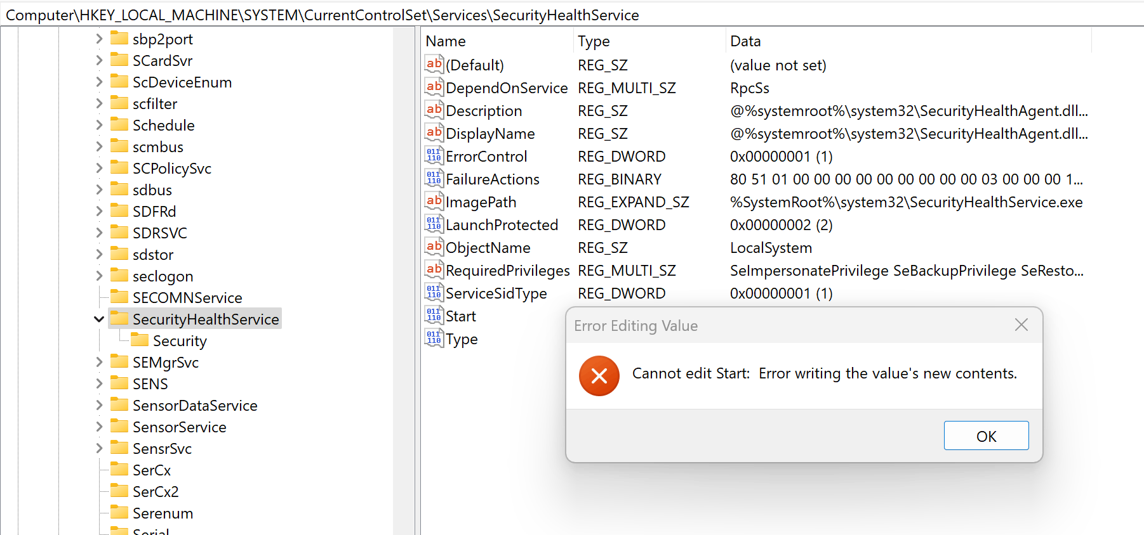This screenshot has height=535, width=1144.
Task: Expand the SEMgrSvc key
Action: [x=99, y=362]
